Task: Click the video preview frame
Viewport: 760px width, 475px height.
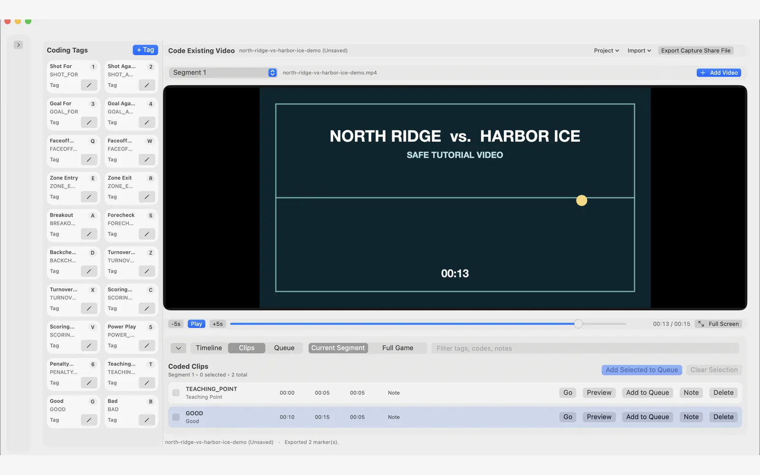Action: [455, 198]
